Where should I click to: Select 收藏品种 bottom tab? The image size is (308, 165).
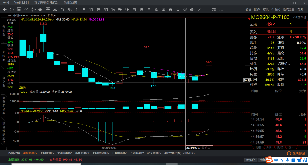[14, 153]
